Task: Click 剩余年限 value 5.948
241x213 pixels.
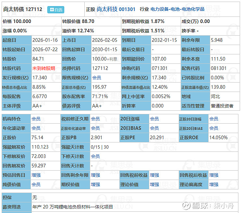Action: coord(217,40)
